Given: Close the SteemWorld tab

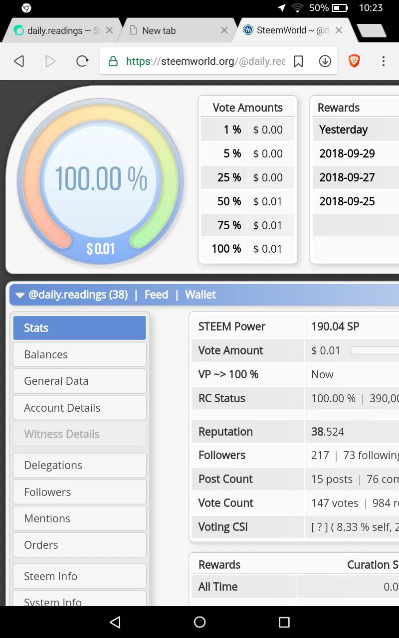Looking at the screenshot, I should tap(339, 30).
